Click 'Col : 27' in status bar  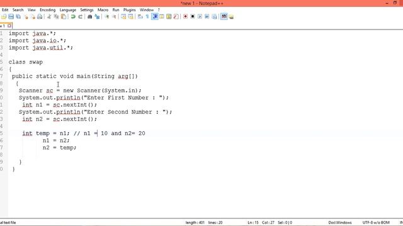pos(268,222)
